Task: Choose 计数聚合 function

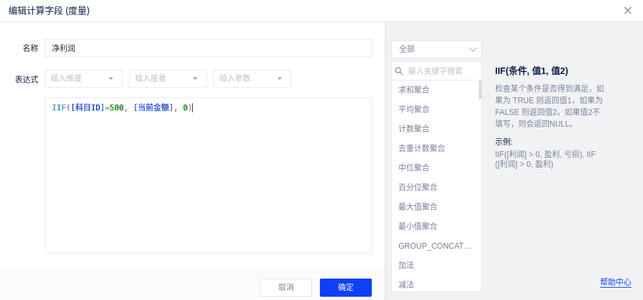Action: (414, 129)
